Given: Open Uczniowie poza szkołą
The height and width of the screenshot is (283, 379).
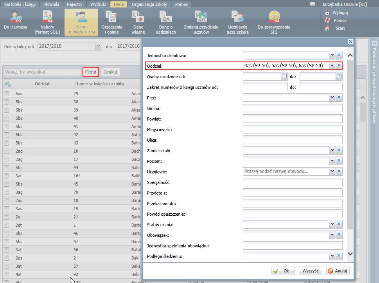Looking at the screenshot, I should pyautogui.click(x=237, y=22).
